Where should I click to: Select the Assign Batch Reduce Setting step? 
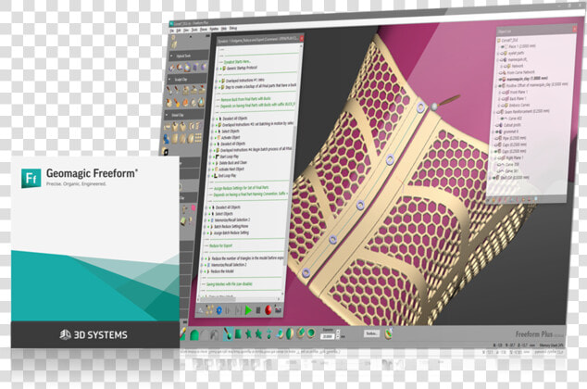click(231, 232)
